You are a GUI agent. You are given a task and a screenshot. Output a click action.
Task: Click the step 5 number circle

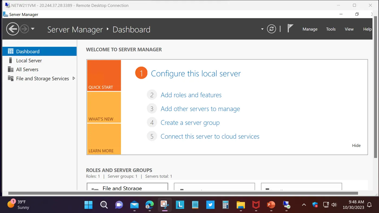(152, 136)
